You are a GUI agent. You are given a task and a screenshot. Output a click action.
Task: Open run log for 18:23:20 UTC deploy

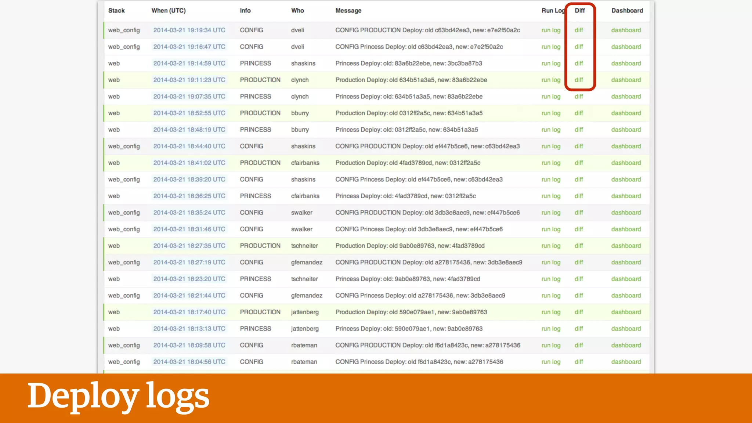coord(551,279)
